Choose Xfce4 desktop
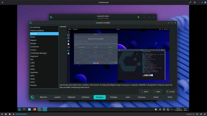The height and width of the screenshot is (116, 207). point(44,37)
